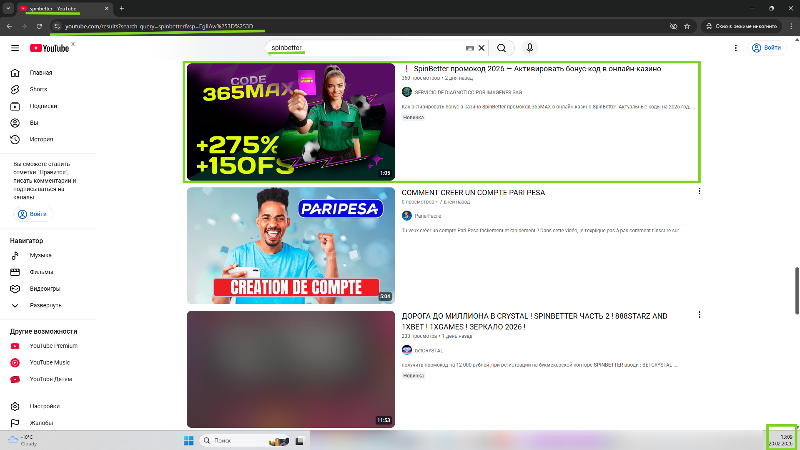The image size is (800, 450).
Task: Open the incognito window indicator
Action: coord(741,26)
